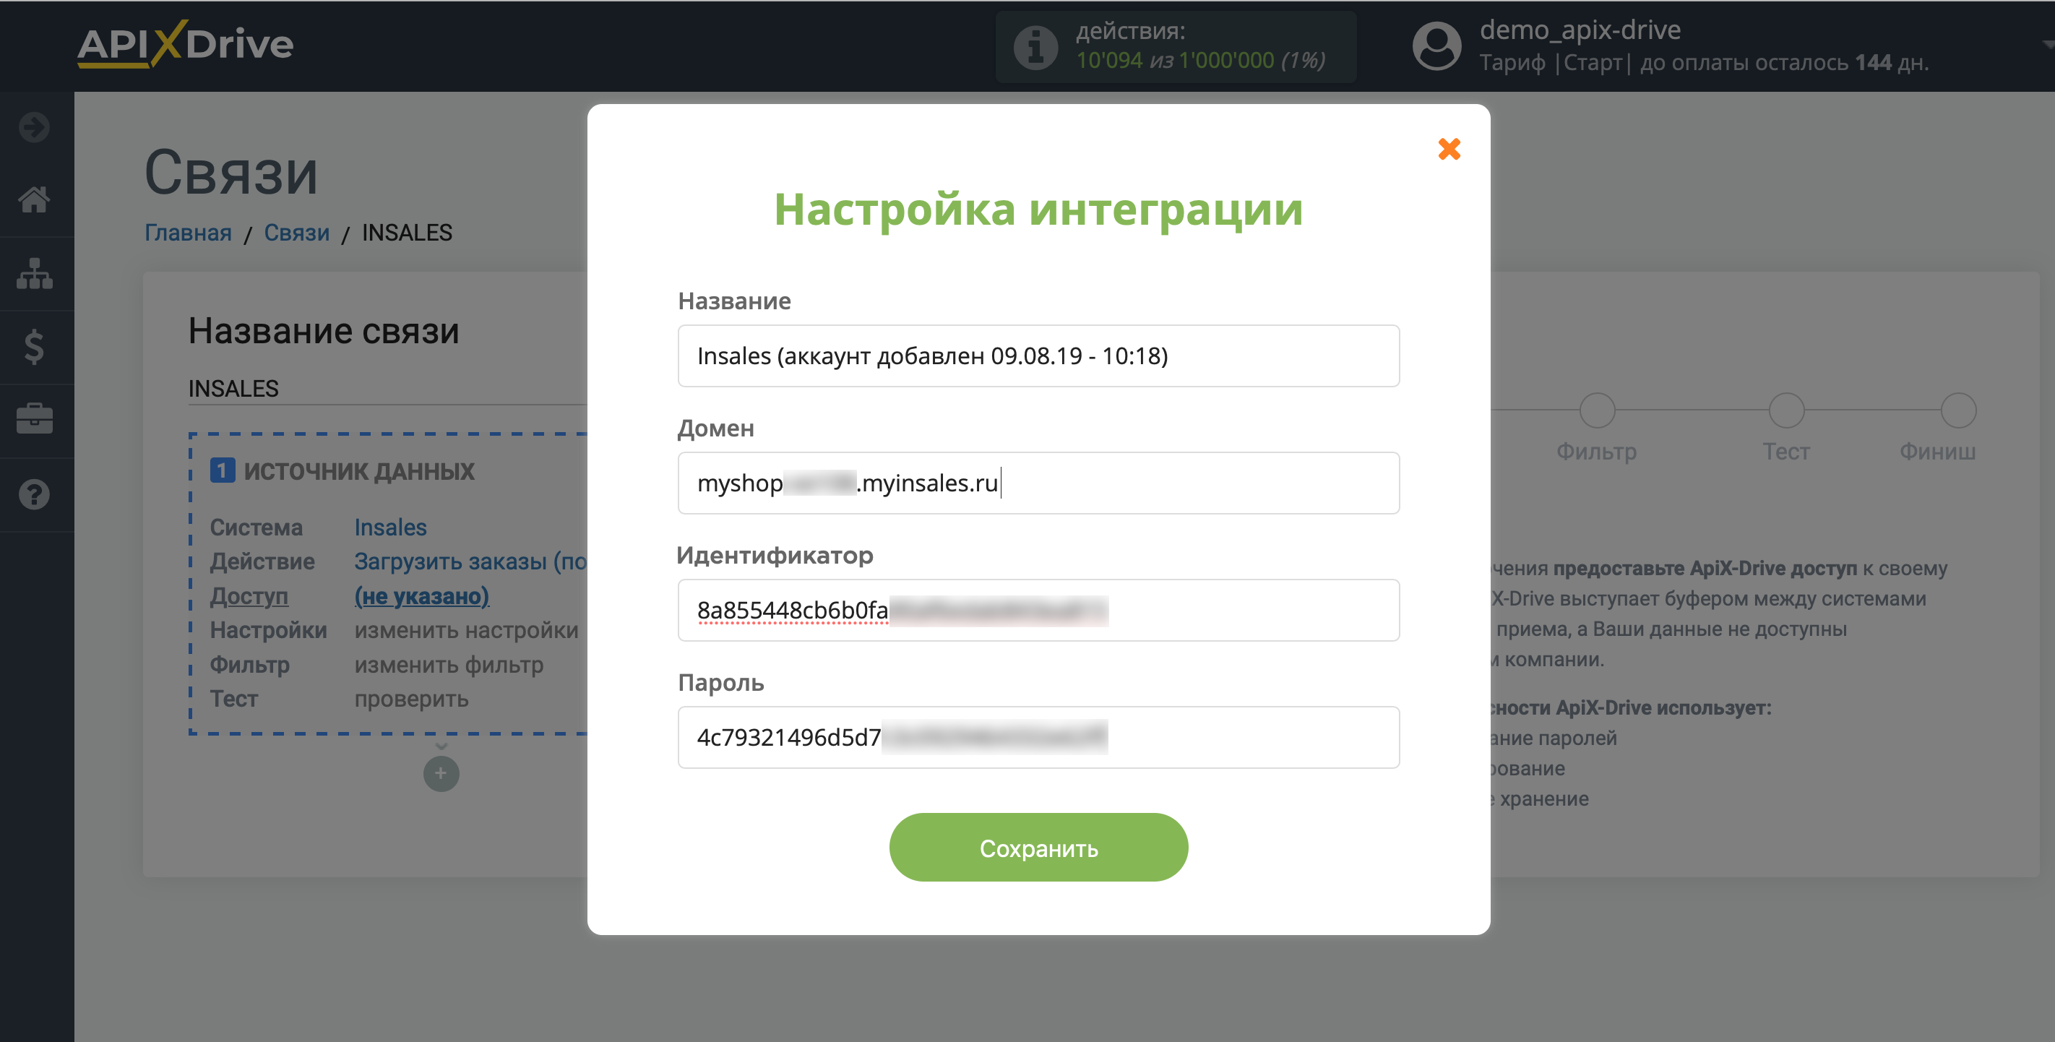Click the проверить test link
The width and height of the screenshot is (2055, 1042).
(x=412, y=699)
